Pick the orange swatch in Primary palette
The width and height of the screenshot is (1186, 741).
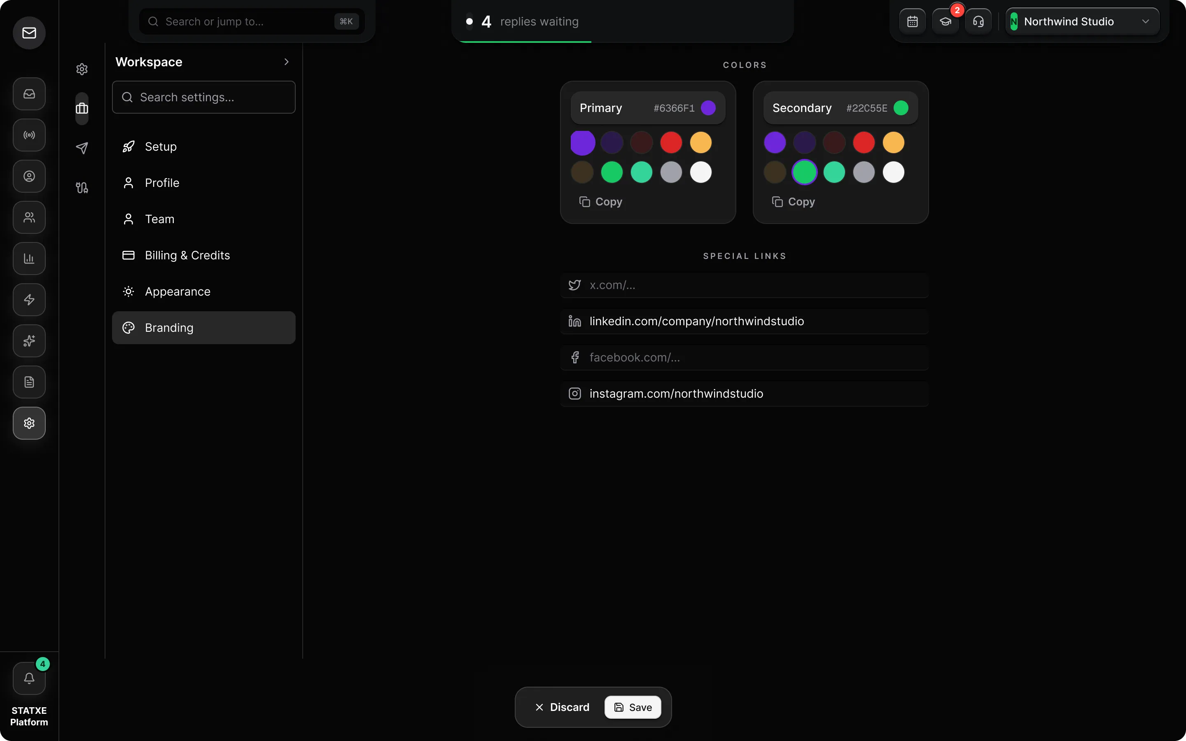[701, 142]
